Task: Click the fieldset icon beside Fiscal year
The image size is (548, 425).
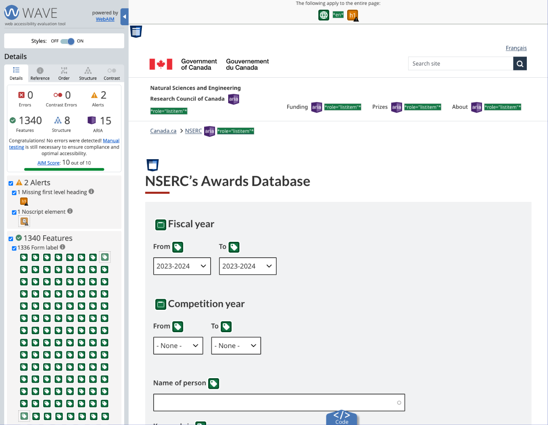Action: [x=161, y=225]
